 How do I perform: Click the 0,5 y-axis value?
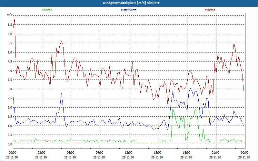pyautogui.click(x=10, y=135)
